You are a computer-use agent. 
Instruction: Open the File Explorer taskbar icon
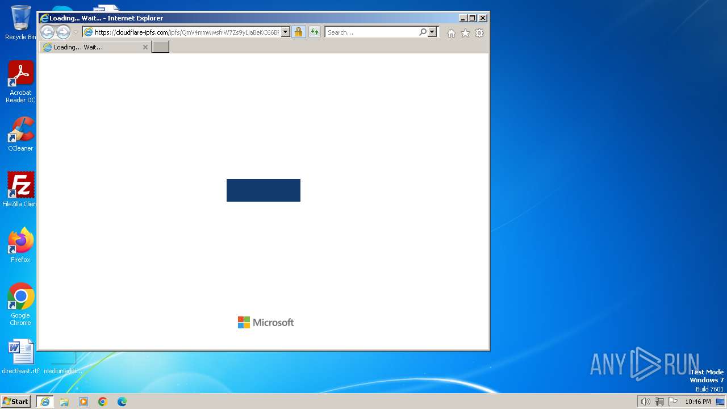64,402
